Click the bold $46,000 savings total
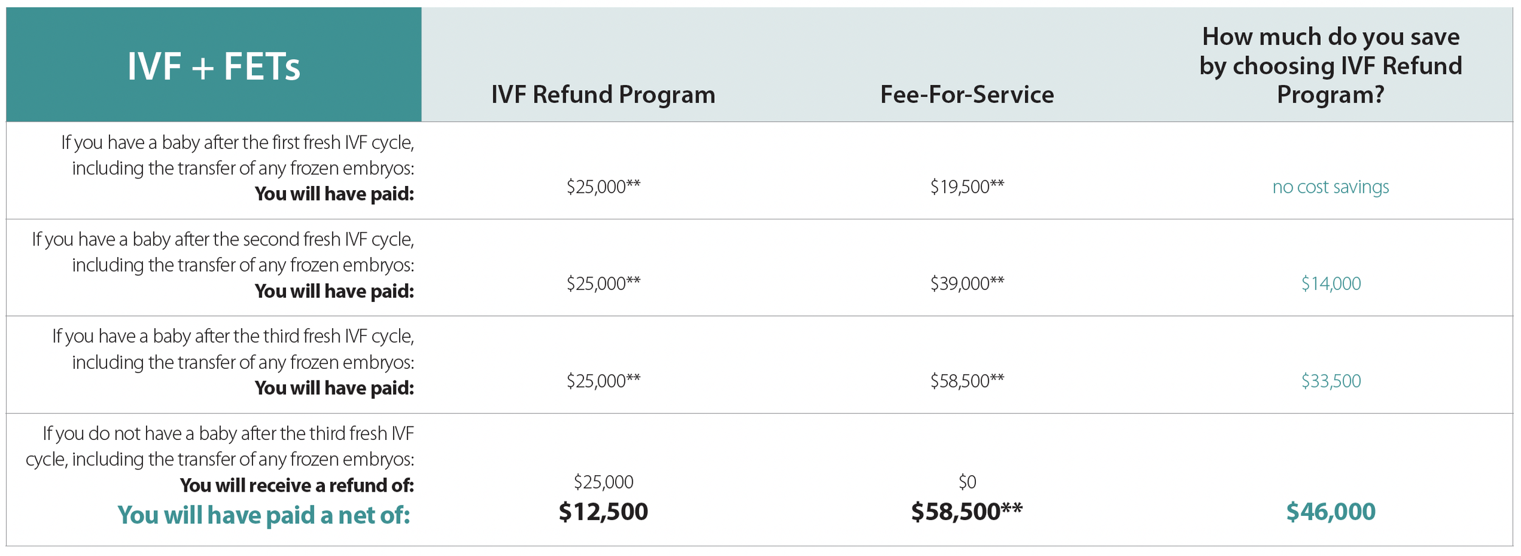Screen dimensions: 1521x556 click(x=1331, y=512)
